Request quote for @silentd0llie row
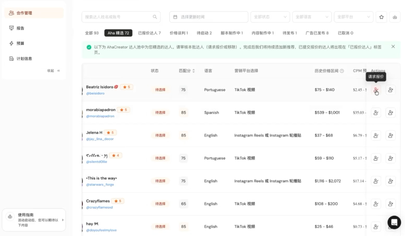 coord(376,158)
